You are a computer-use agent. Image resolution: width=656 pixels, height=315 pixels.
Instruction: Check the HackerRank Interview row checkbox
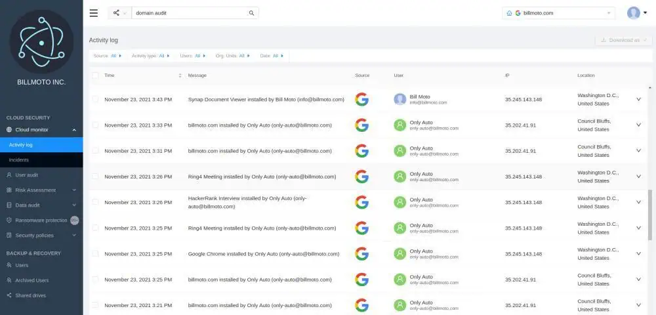click(x=95, y=202)
